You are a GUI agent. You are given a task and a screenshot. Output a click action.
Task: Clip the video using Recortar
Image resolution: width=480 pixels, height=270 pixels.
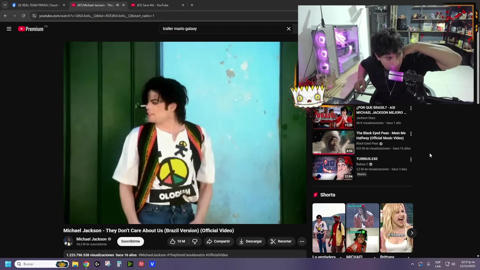[x=281, y=241]
